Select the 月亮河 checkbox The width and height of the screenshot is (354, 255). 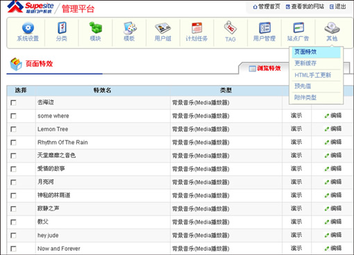click(13, 182)
